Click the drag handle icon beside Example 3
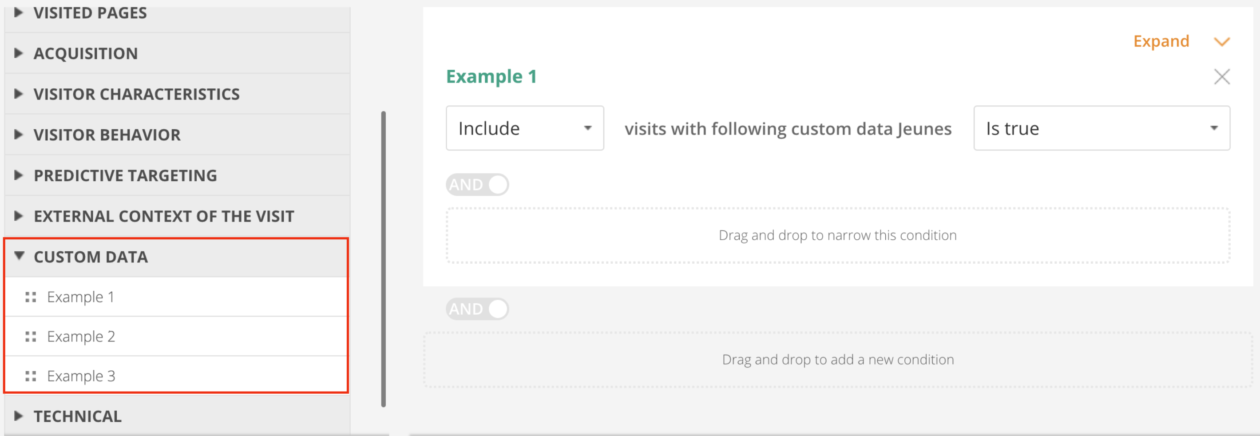 point(31,377)
